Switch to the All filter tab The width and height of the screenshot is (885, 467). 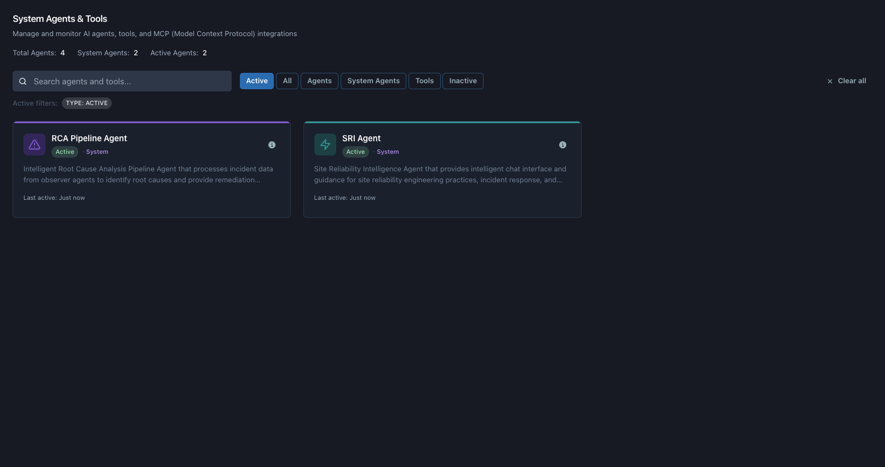coord(287,81)
